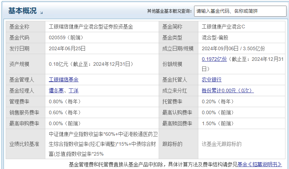Image resolution: width=289 pixels, height=169 pixels.
Task: Click the 销售服务费率 label cell
Action: (x=25, y=112)
